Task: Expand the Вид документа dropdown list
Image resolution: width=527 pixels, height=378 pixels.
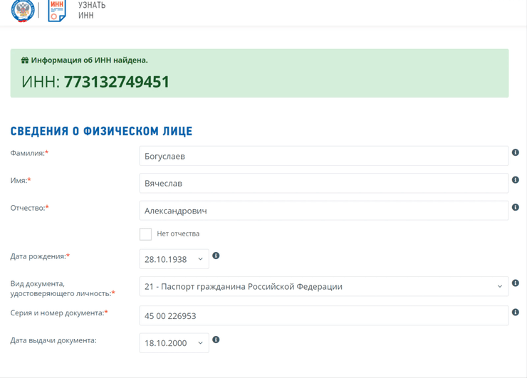Action: click(x=500, y=287)
